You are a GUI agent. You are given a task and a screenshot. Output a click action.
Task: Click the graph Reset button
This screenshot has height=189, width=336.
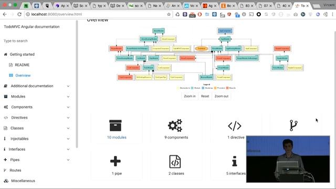pyautogui.click(x=205, y=96)
